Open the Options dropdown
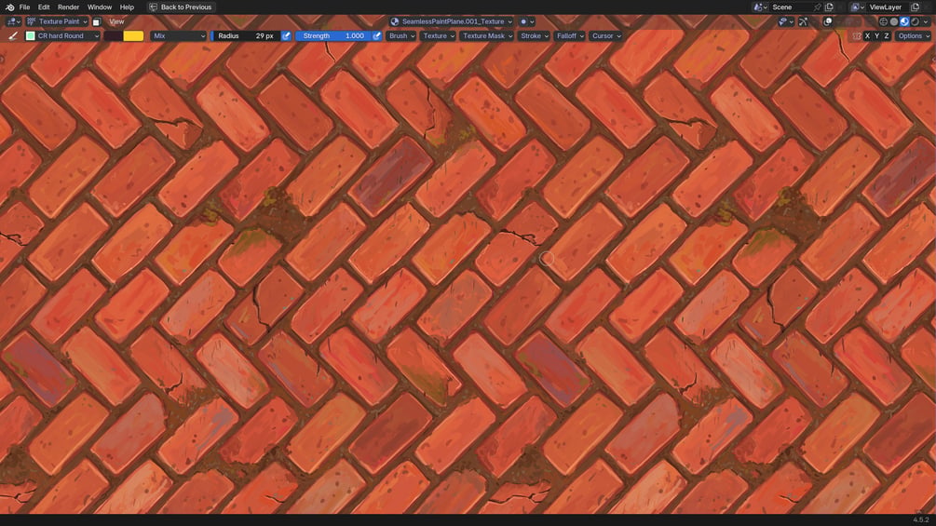936x526 pixels. (914, 35)
